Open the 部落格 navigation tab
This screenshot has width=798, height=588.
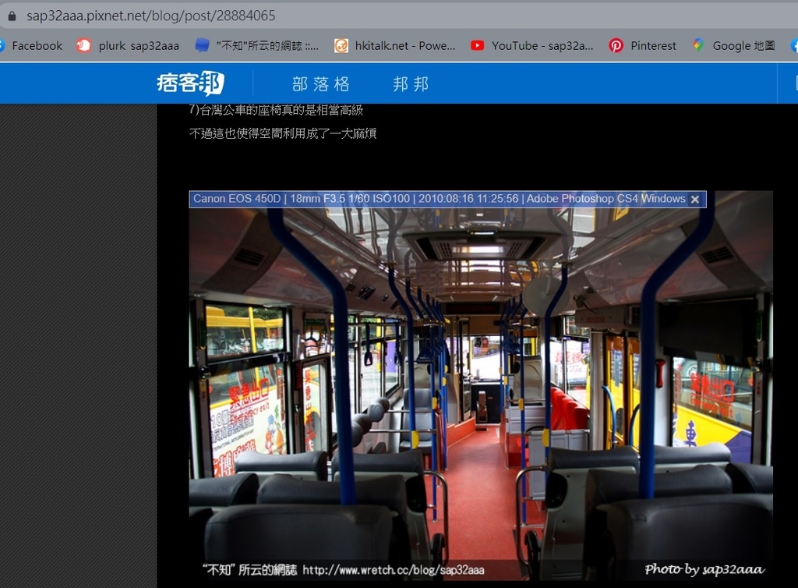click(320, 84)
